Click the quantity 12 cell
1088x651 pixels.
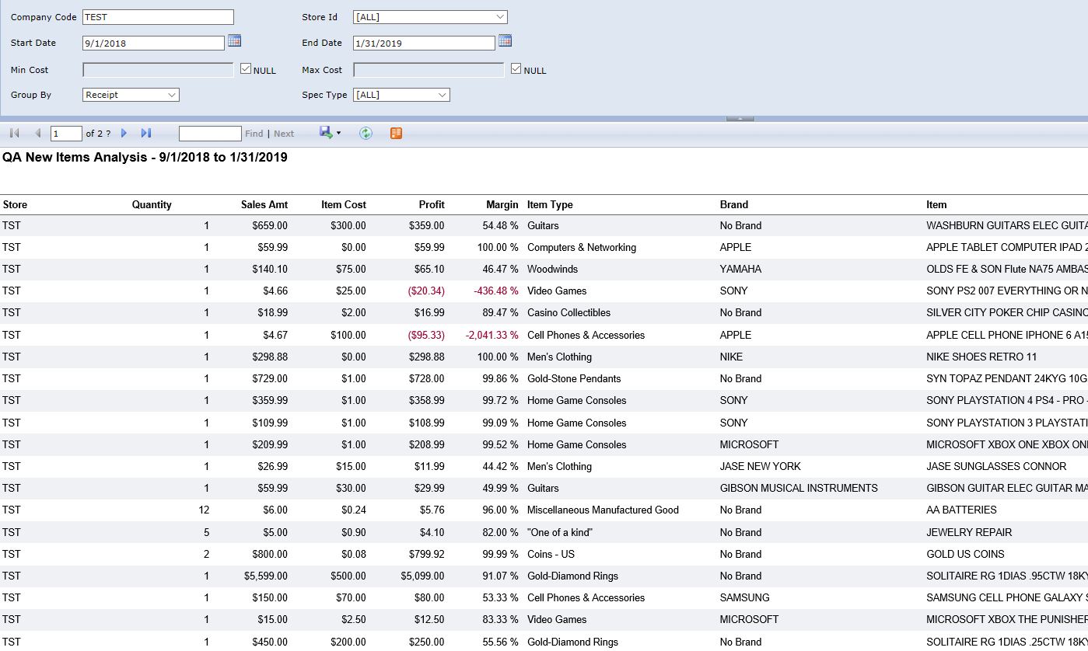(204, 510)
